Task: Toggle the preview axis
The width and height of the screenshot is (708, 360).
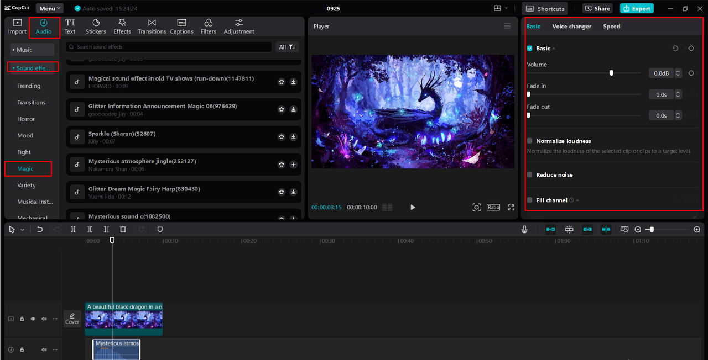Action: (x=606, y=229)
